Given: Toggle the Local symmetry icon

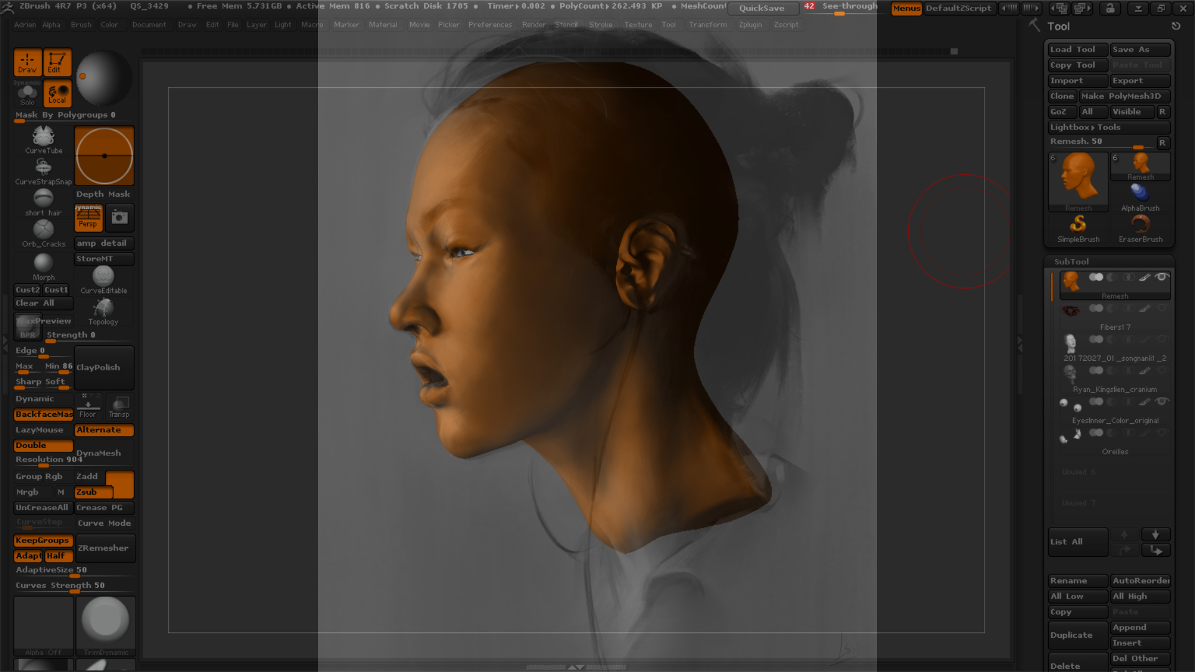Looking at the screenshot, I should (57, 95).
